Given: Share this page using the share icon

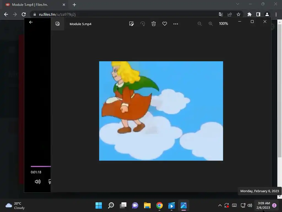Looking at the screenshot, I should (x=230, y=14).
